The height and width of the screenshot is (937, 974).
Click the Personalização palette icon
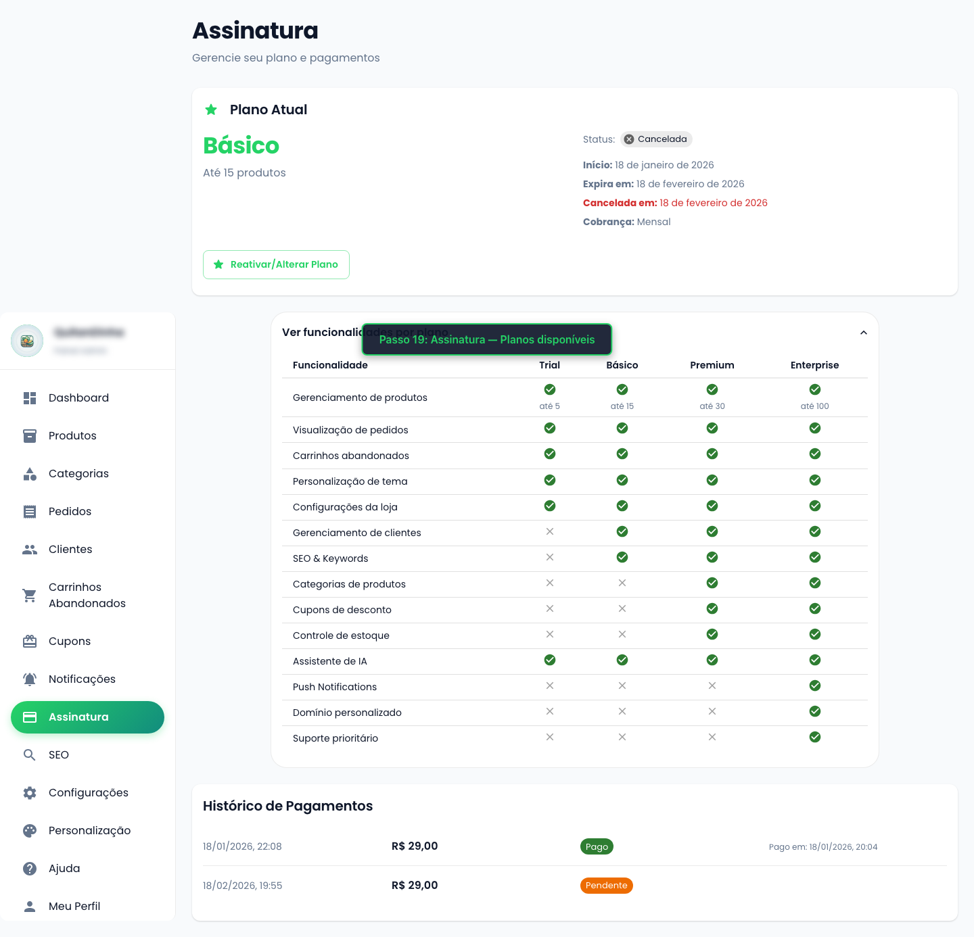pyautogui.click(x=30, y=831)
